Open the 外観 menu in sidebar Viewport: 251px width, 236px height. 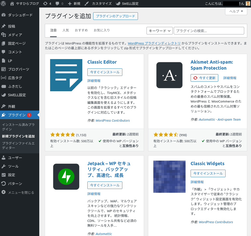pos(12,106)
